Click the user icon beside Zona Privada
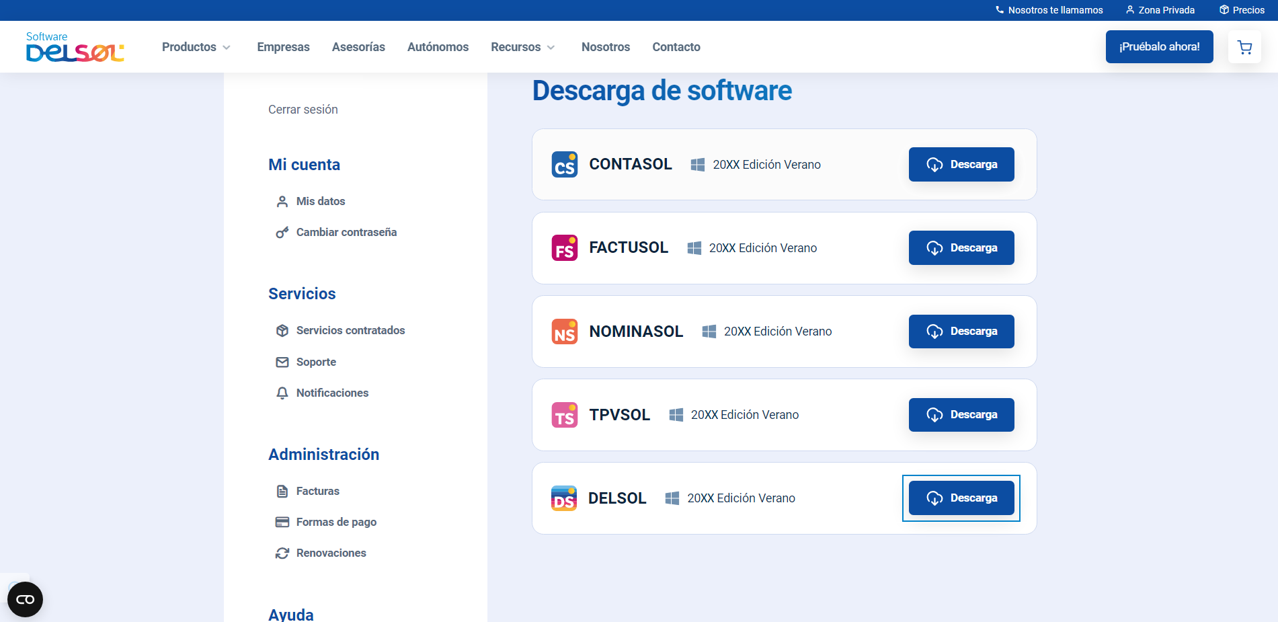Viewport: 1278px width, 622px height. pyautogui.click(x=1130, y=10)
